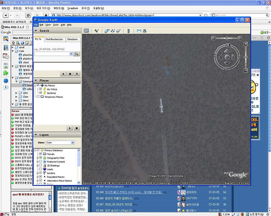Open the Fly To input dropdown arrow
Image resolution: width=271 pixels, height=216 pixels.
(71, 54)
